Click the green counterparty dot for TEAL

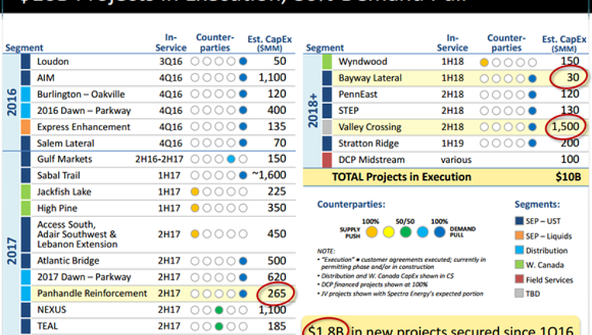pos(219,326)
